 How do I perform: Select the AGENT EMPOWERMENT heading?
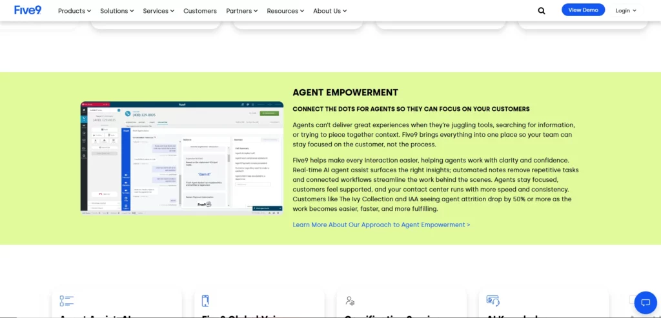click(x=345, y=93)
